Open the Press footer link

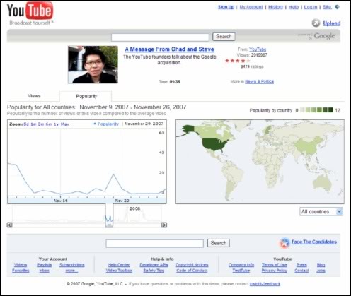tap(301, 265)
